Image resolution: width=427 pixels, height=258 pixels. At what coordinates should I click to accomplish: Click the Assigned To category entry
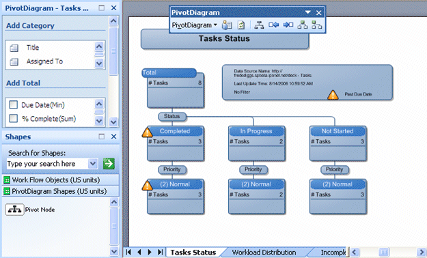pyautogui.click(x=44, y=61)
